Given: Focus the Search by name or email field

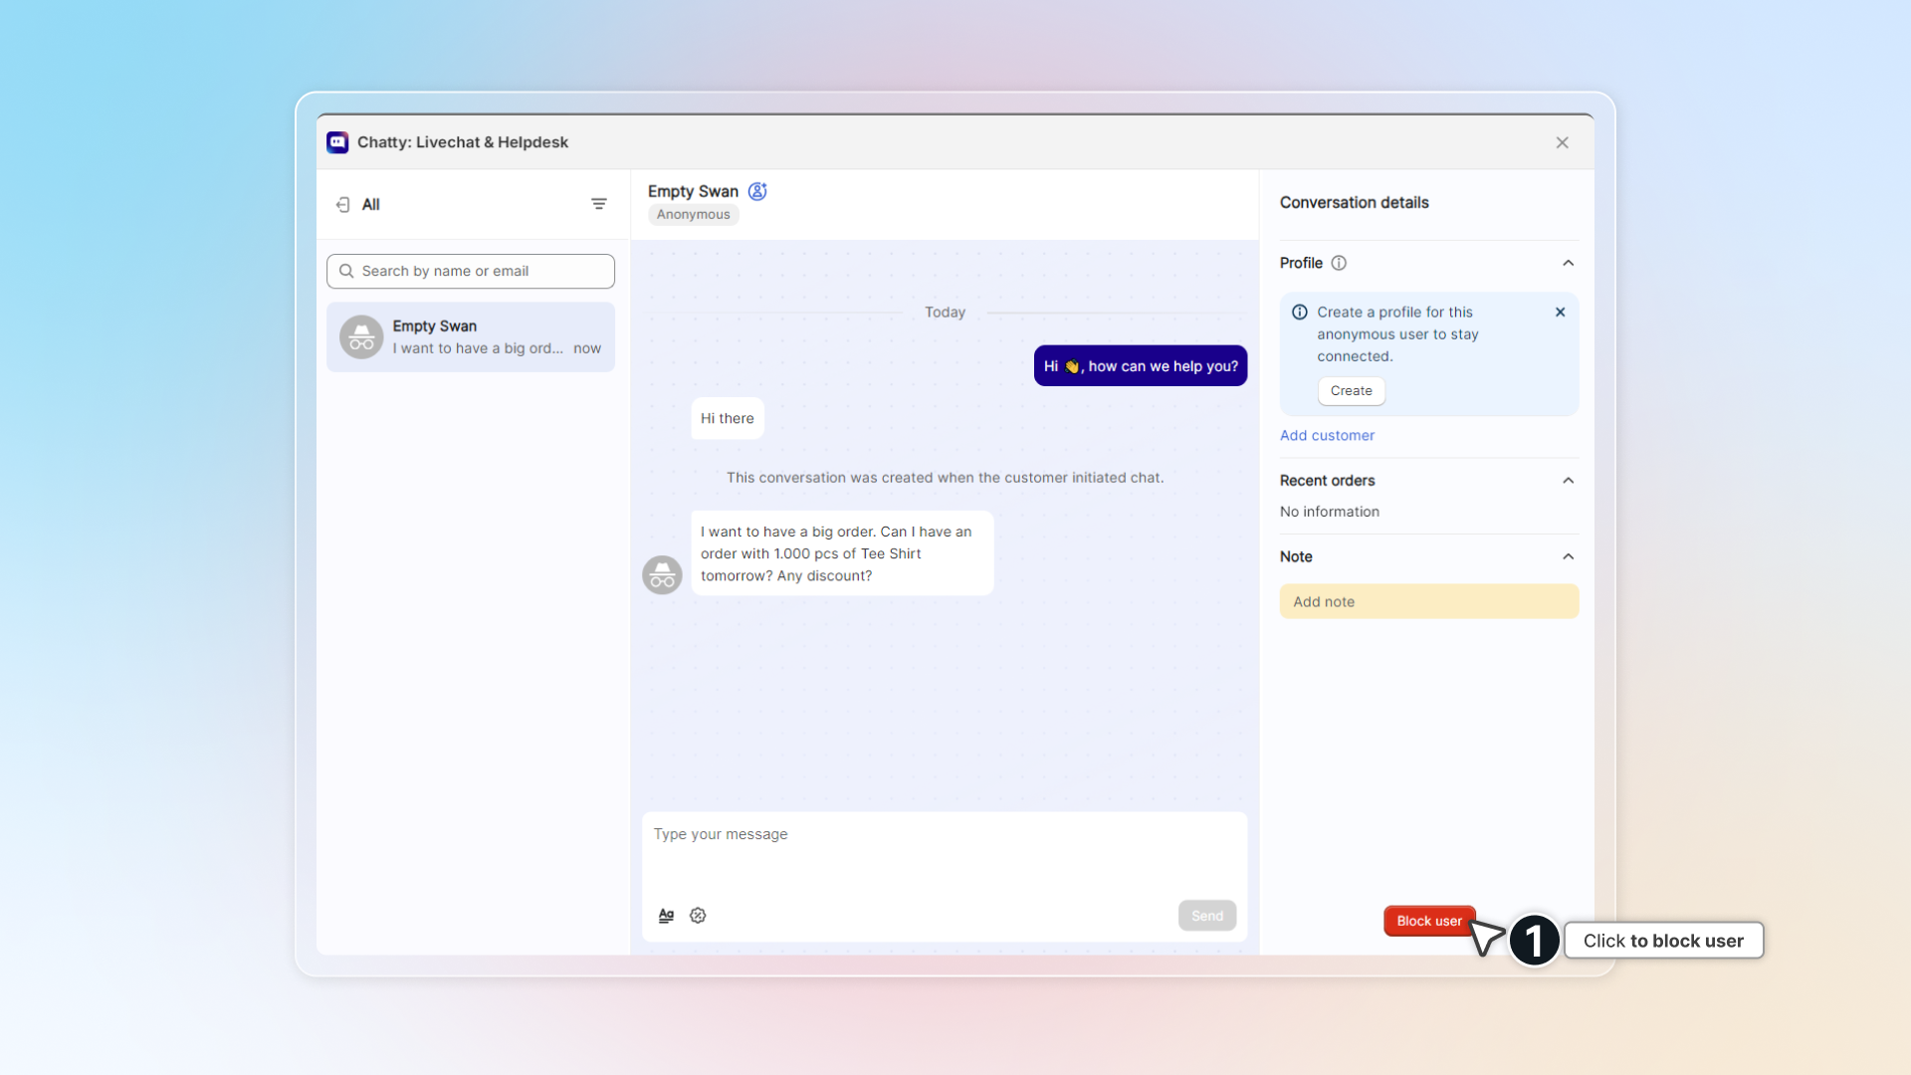Looking at the screenshot, I should tap(471, 271).
